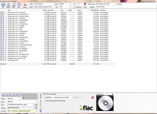Open the Compression level dropdown
This screenshot has width=157, height=114.
click(72, 97)
